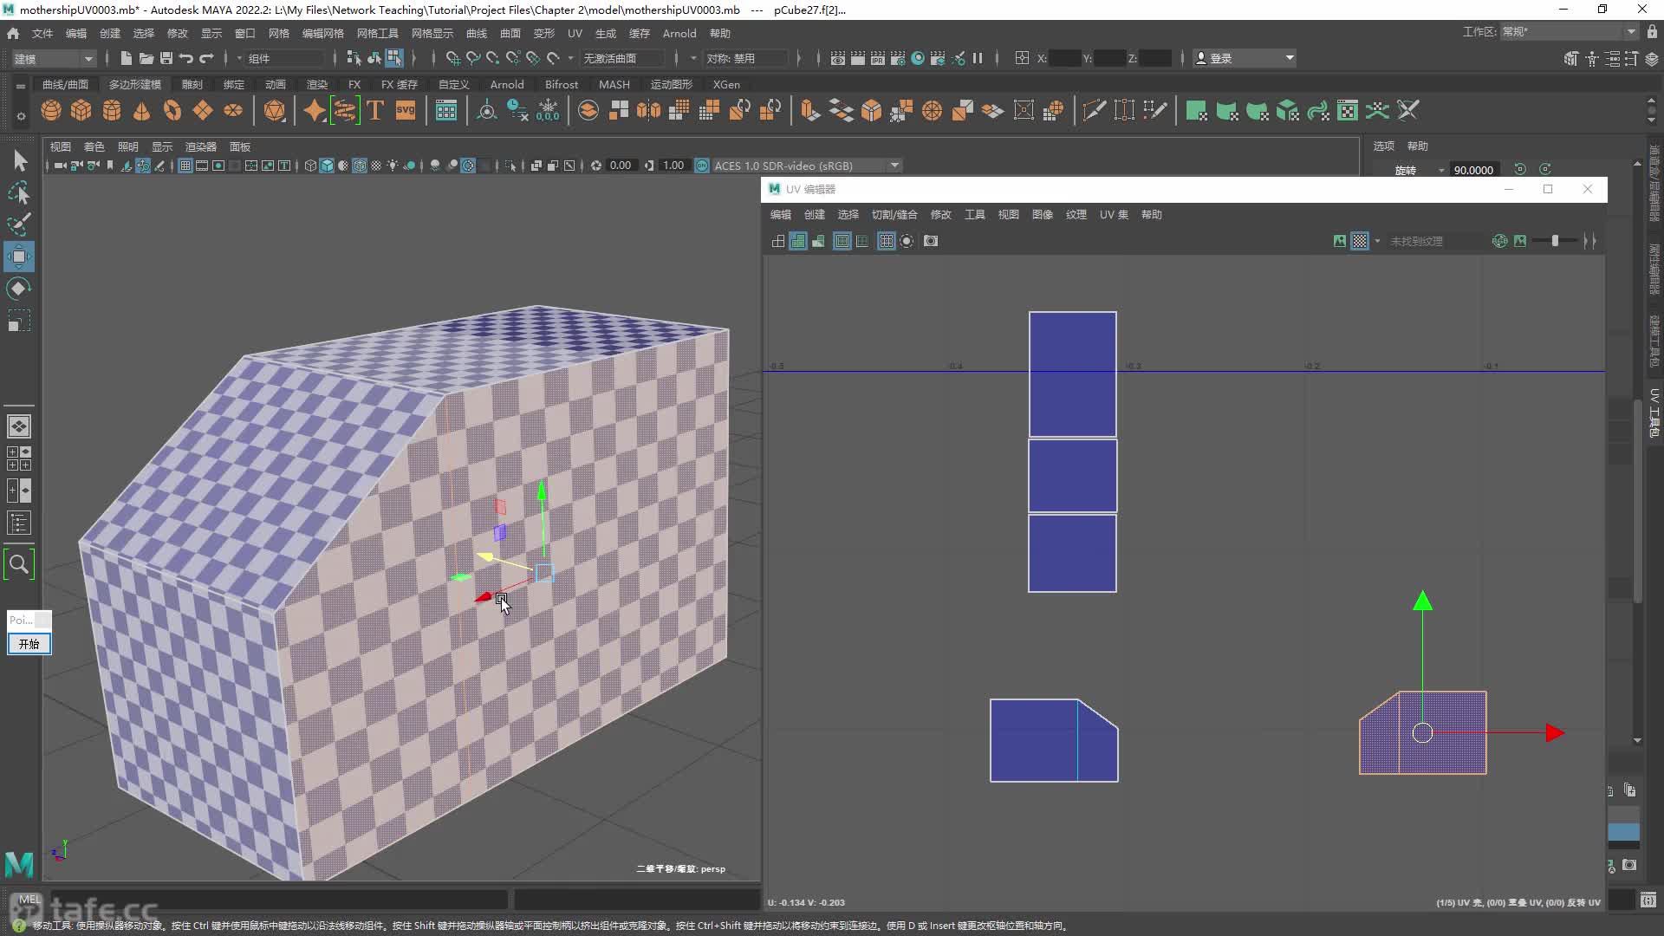This screenshot has width=1664, height=936.
Task: Toggle the UV editor wireframe display icon
Action: pyautogui.click(x=778, y=241)
